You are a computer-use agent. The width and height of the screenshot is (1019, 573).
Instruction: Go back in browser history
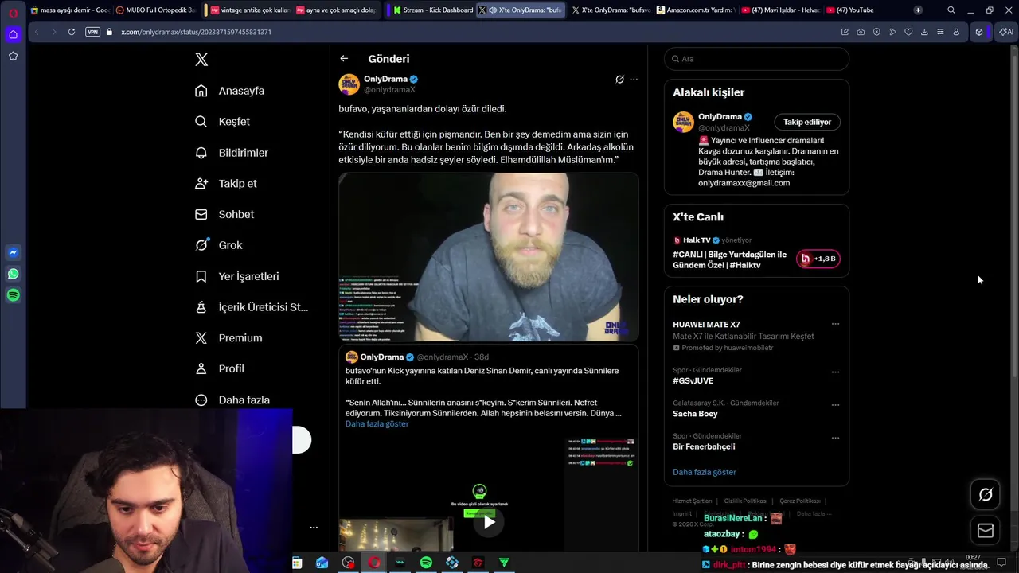[37, 32]
